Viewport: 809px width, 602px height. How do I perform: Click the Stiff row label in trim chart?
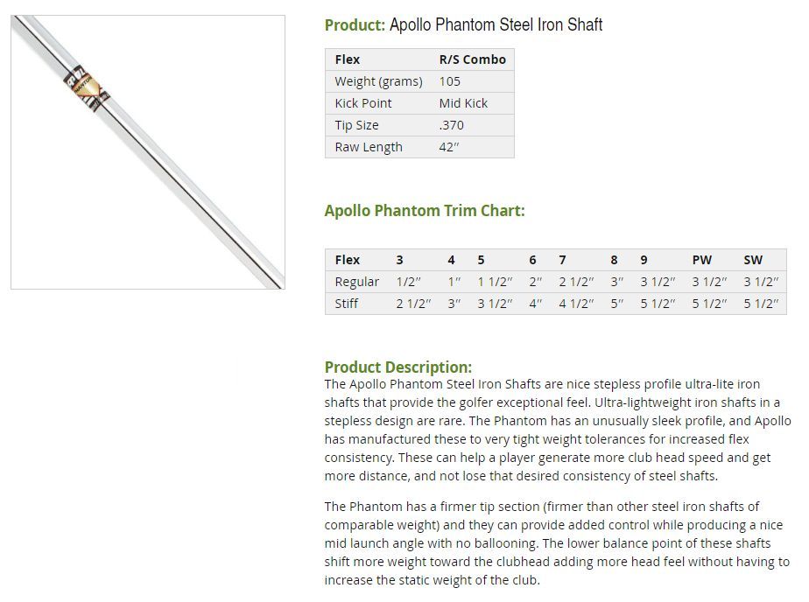coord(346,304)
